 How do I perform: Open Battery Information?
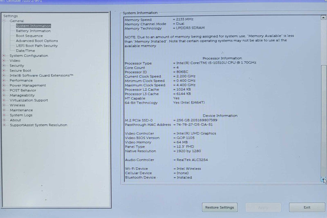click(33, 31)
